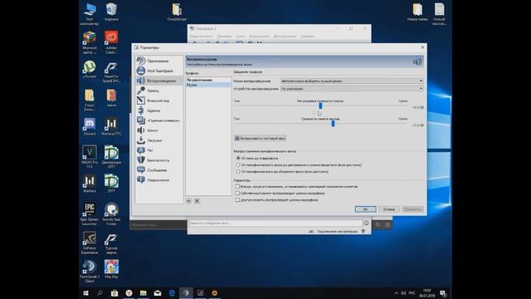This screenshot has height=299, width=531.
Task: Click the Hay Day desktop shortcut
Action: coord(111,269)
